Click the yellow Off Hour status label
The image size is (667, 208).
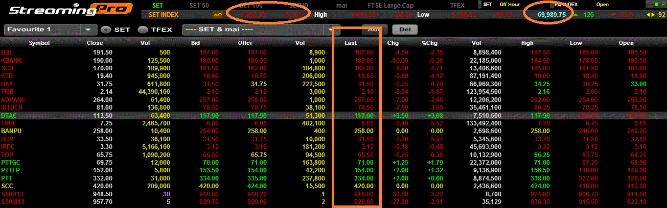point(510,5)
